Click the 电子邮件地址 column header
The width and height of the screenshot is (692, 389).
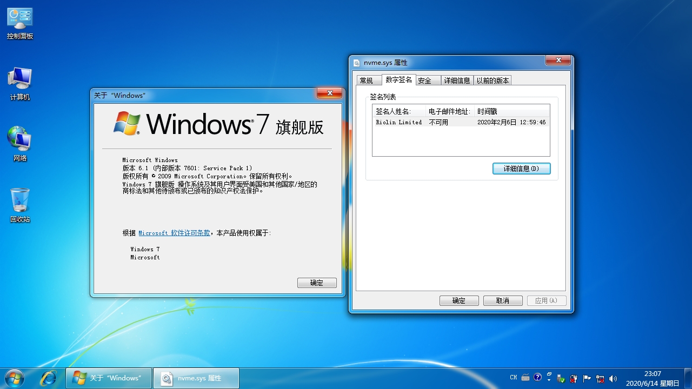click(450, 111)
